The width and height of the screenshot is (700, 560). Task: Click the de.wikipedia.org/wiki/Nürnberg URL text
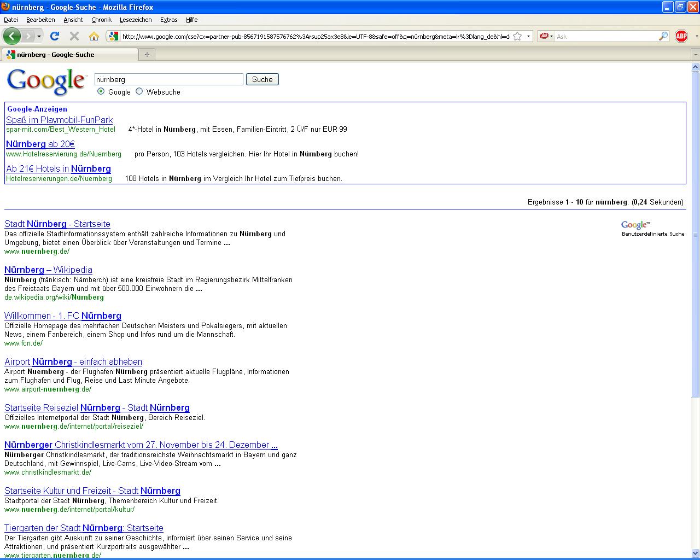pos(54,297)
